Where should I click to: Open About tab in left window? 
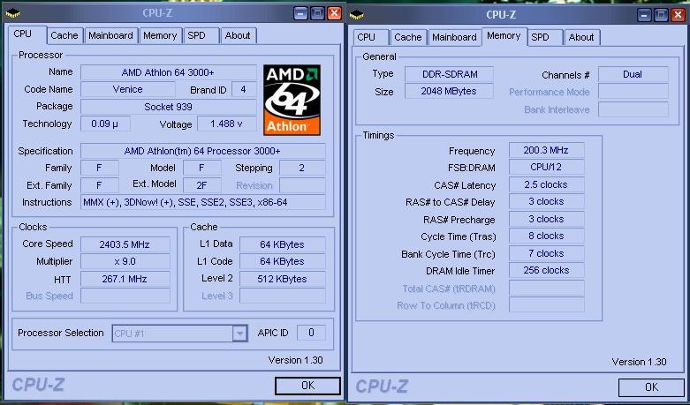click(238, 35)
